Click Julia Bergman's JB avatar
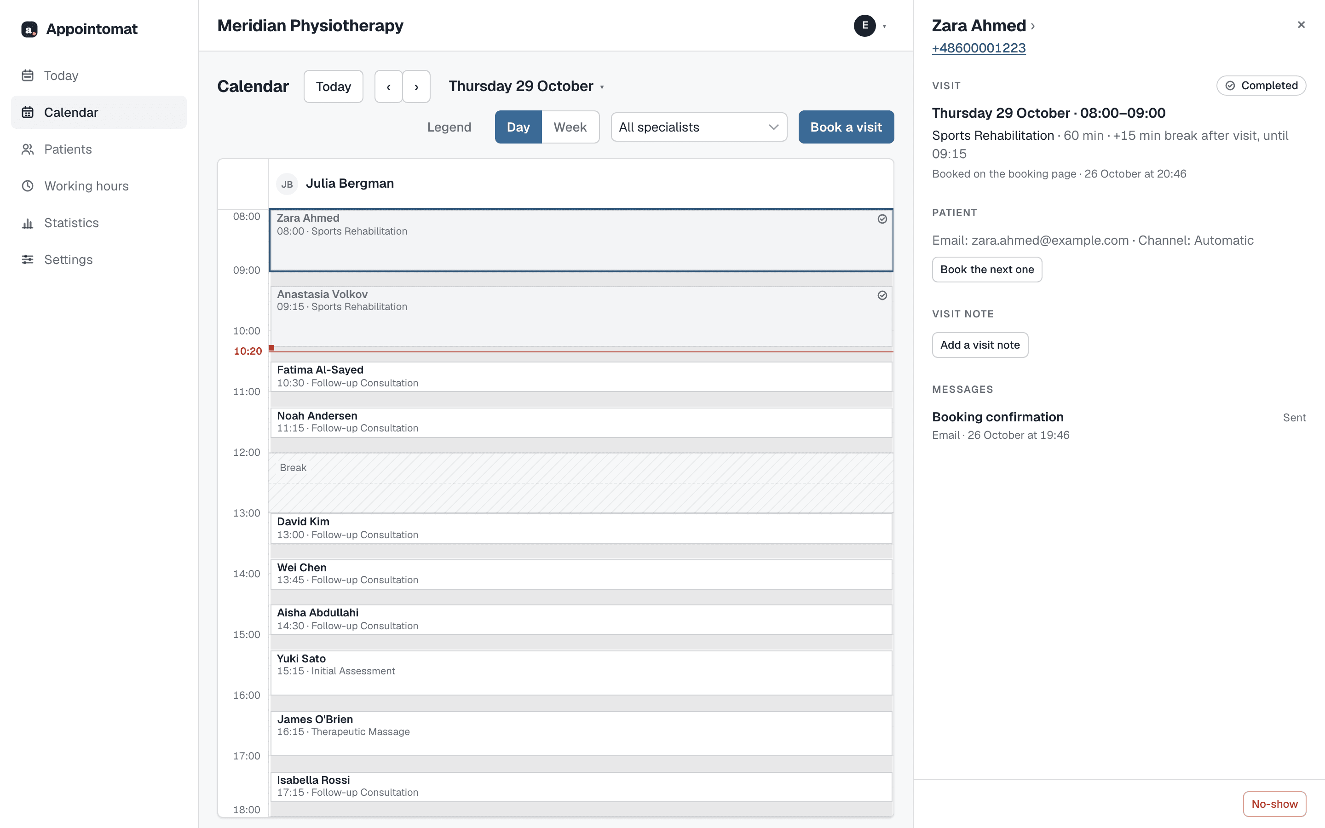 point(287,184)
